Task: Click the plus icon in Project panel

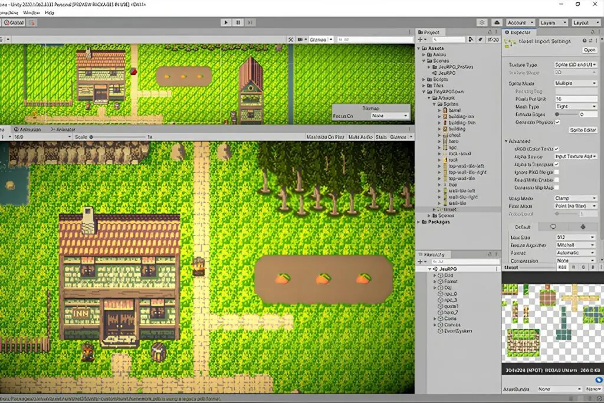Action: (x=421, y=40)
